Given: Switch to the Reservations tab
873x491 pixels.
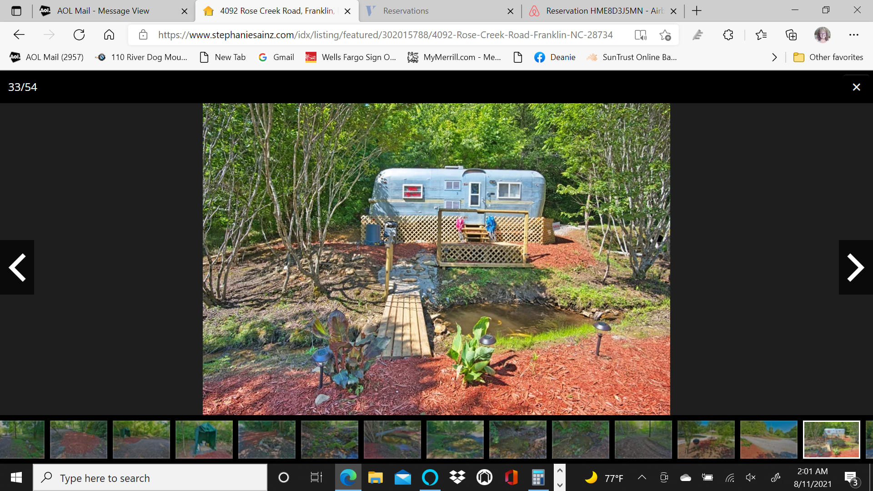Looking at the screenshot, I should (x=406, y=11).
